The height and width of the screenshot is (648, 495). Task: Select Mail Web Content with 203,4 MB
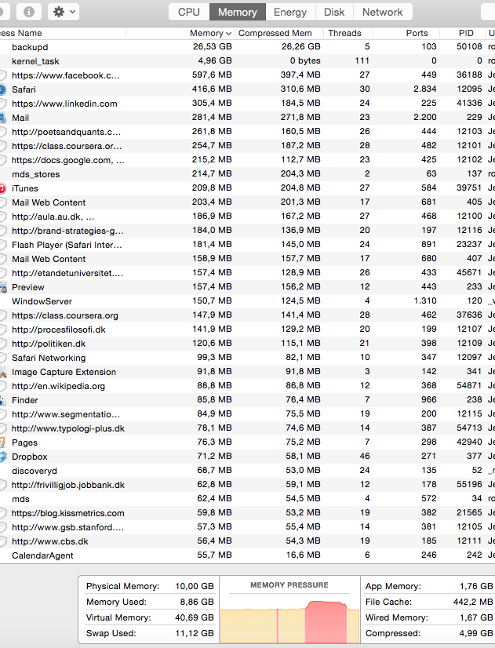click(x=248, y=202)
